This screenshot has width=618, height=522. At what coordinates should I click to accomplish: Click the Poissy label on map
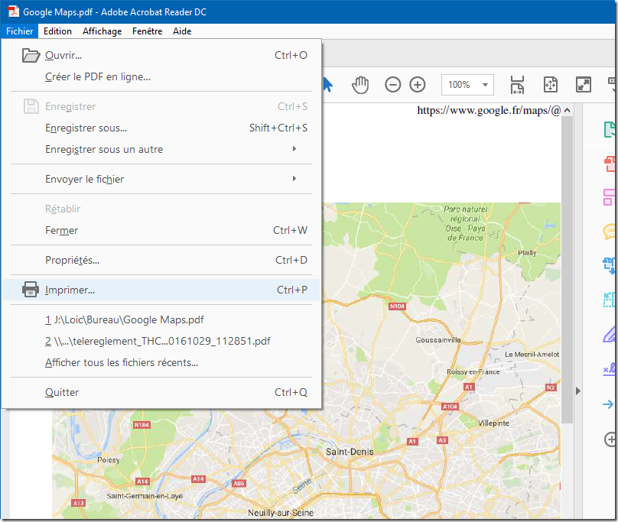109,460
